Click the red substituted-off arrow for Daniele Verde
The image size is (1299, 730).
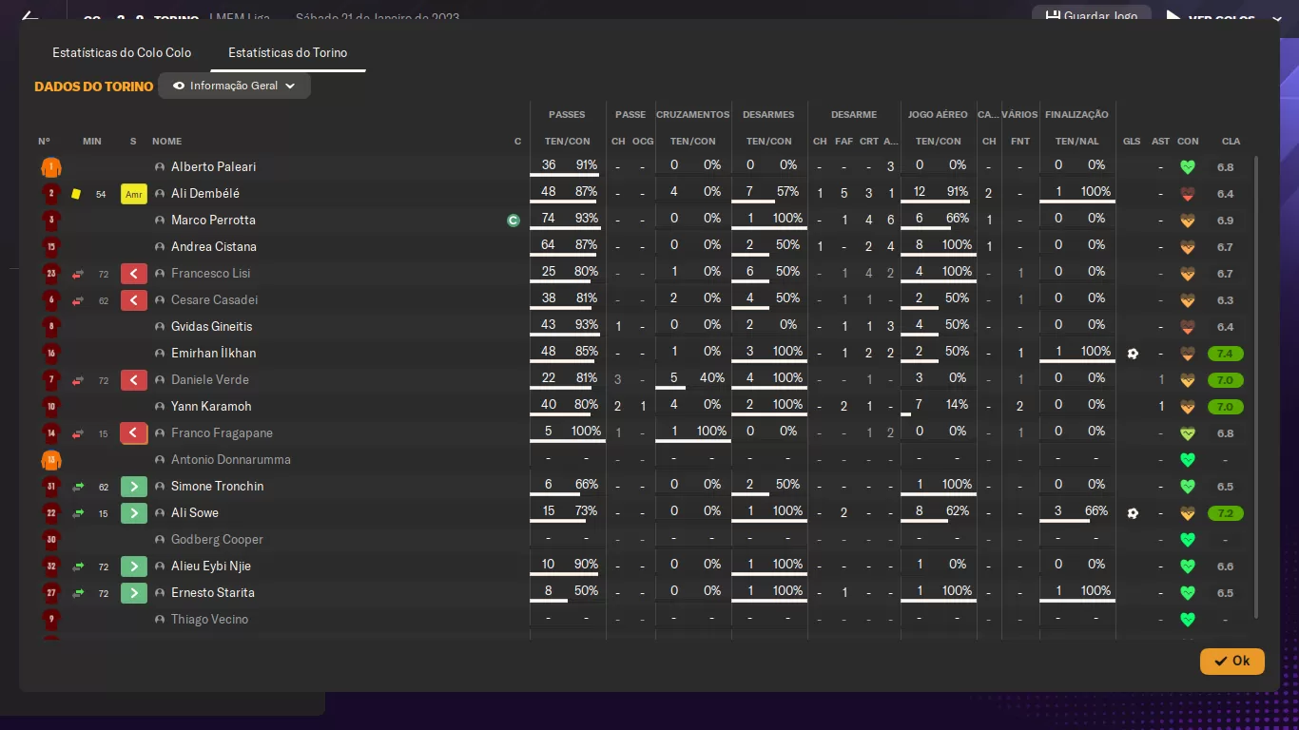(134, 380)
